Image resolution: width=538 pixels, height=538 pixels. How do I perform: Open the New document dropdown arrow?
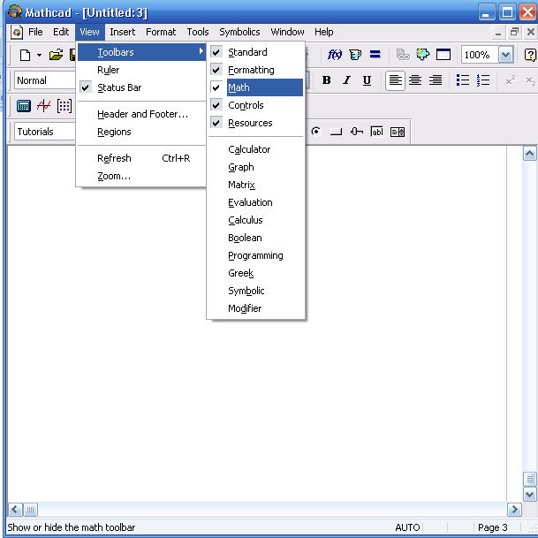click(x=39, y=55)
